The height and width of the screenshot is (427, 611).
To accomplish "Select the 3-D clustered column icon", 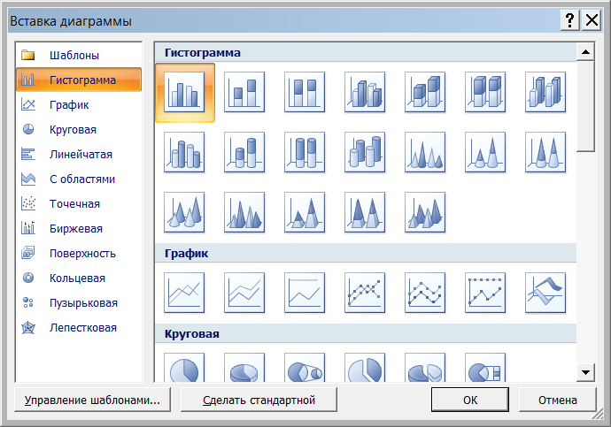I will click(365, 92).
